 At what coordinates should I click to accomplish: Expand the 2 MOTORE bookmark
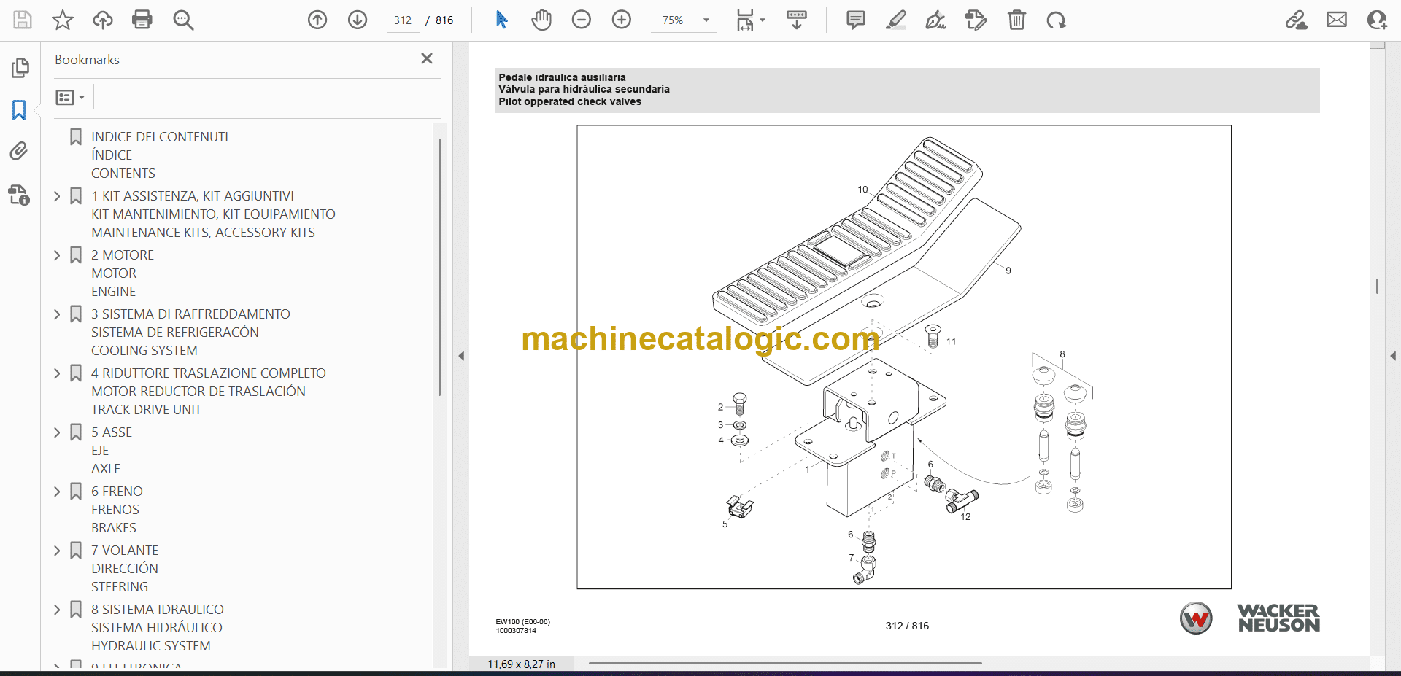pyautogui.click(x=57, y=255)
